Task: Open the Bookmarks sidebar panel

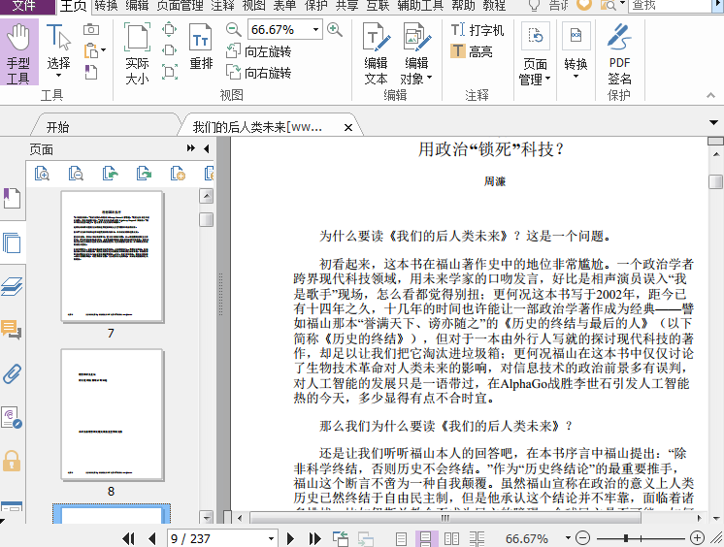Action: 12,198
